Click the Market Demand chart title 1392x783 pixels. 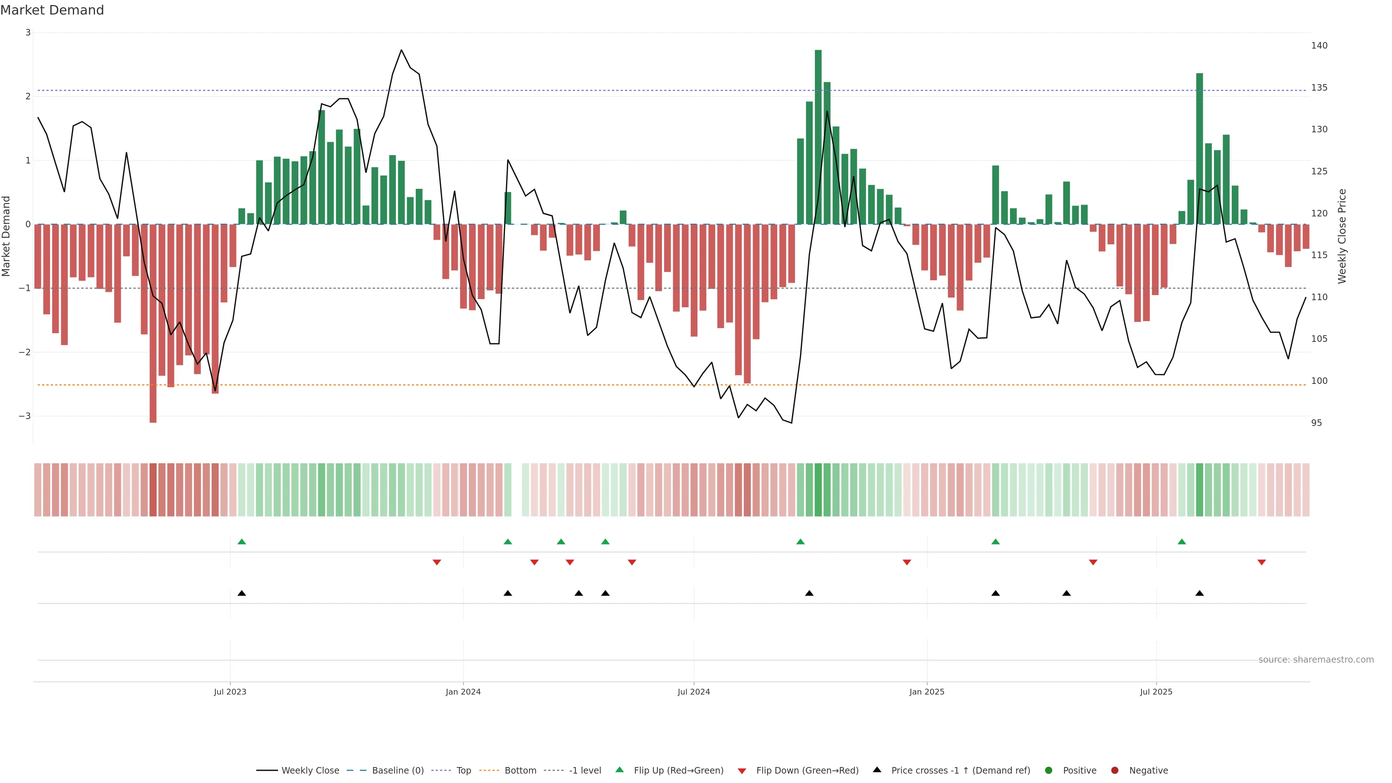(52, 10)
